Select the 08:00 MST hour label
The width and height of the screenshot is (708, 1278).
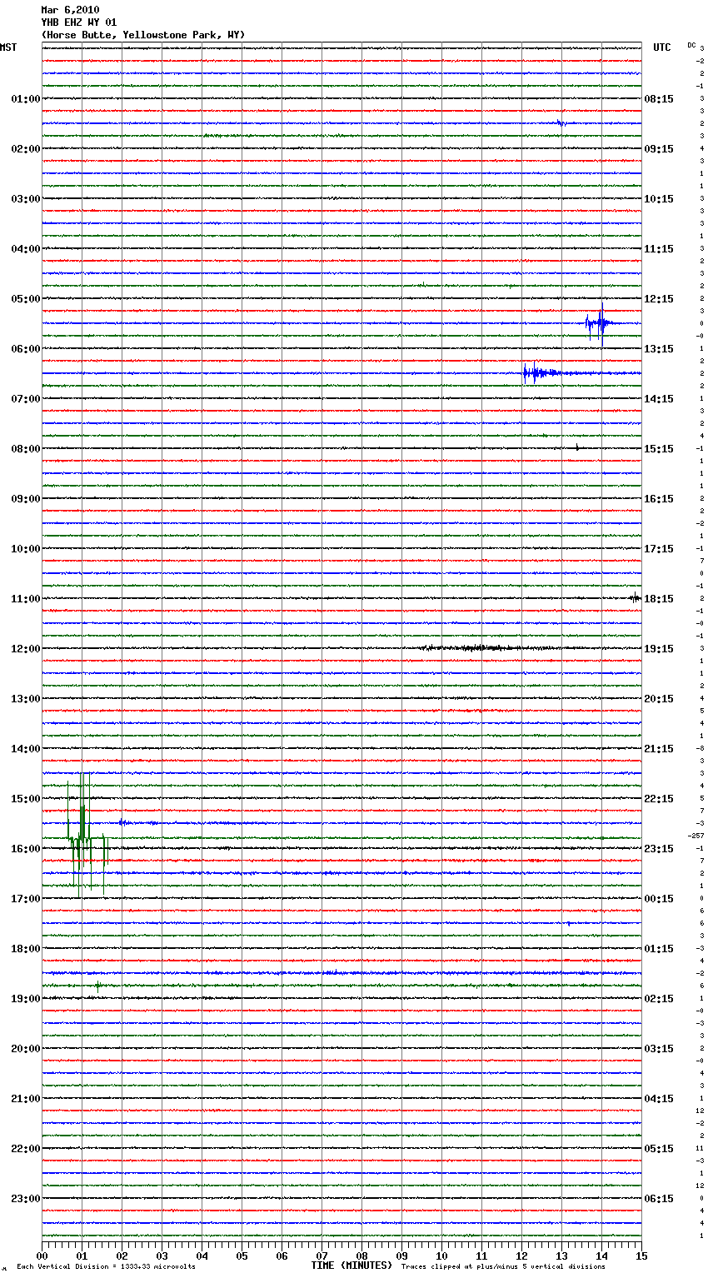26,449
